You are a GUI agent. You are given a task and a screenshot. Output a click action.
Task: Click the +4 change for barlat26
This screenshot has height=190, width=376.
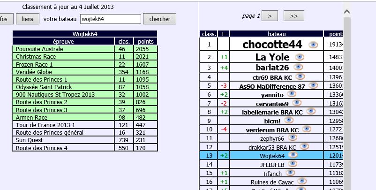coord(224,68)
